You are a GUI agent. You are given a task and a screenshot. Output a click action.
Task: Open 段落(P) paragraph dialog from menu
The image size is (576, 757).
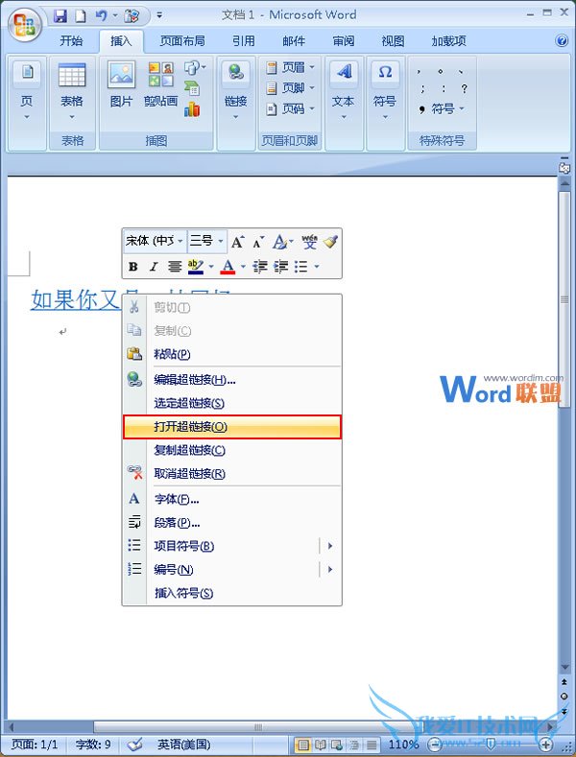232,523
